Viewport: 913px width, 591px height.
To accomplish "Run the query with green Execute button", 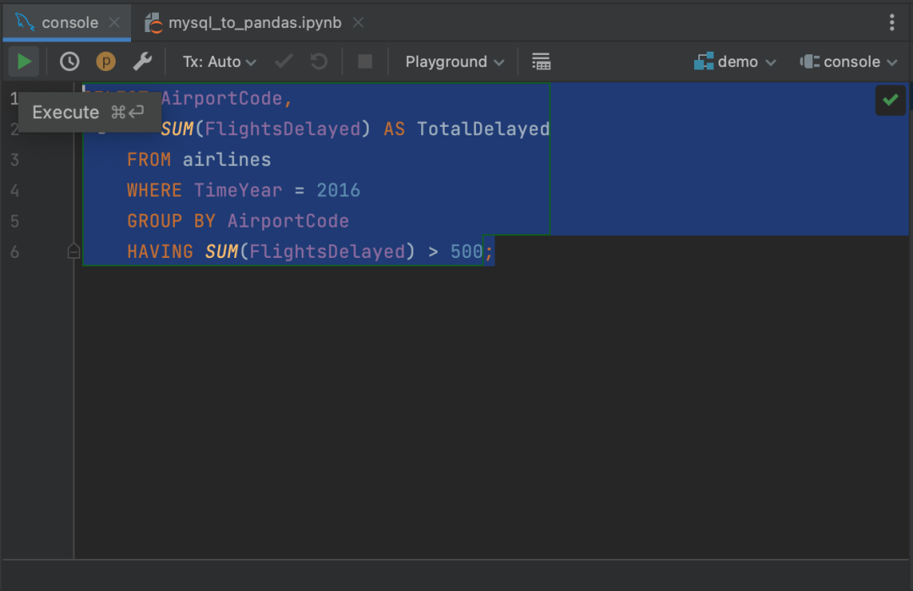I will click(24, 62).
